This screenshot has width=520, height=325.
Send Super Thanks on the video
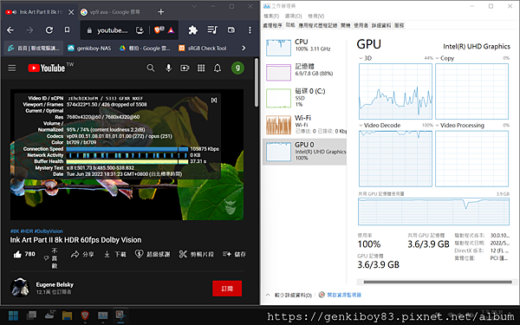153,254
